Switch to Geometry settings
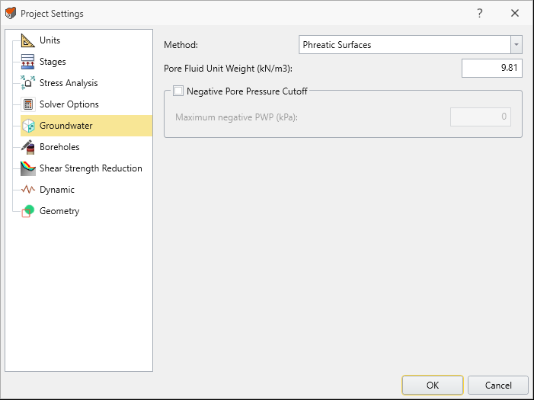The height and width of the screenshot is (400, 534). (x=59, y=211)
